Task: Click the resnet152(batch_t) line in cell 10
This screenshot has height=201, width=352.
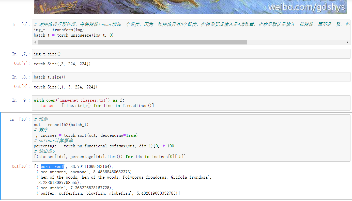Action: pos(61,125)
